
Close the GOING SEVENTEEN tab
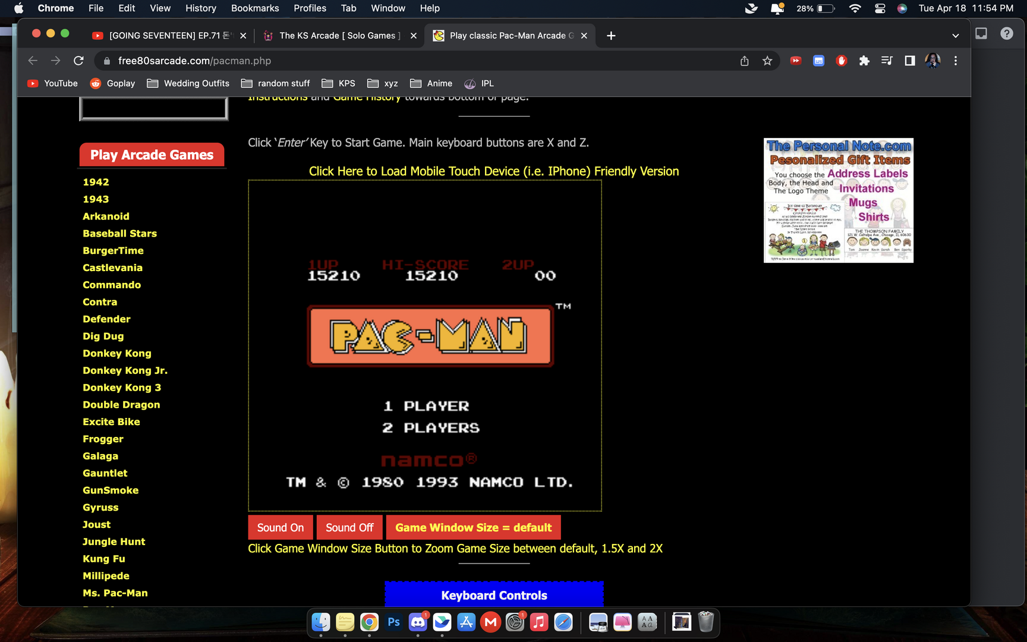click(243, 36)
